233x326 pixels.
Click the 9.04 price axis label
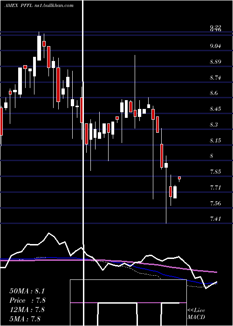[x=215, y=46]
